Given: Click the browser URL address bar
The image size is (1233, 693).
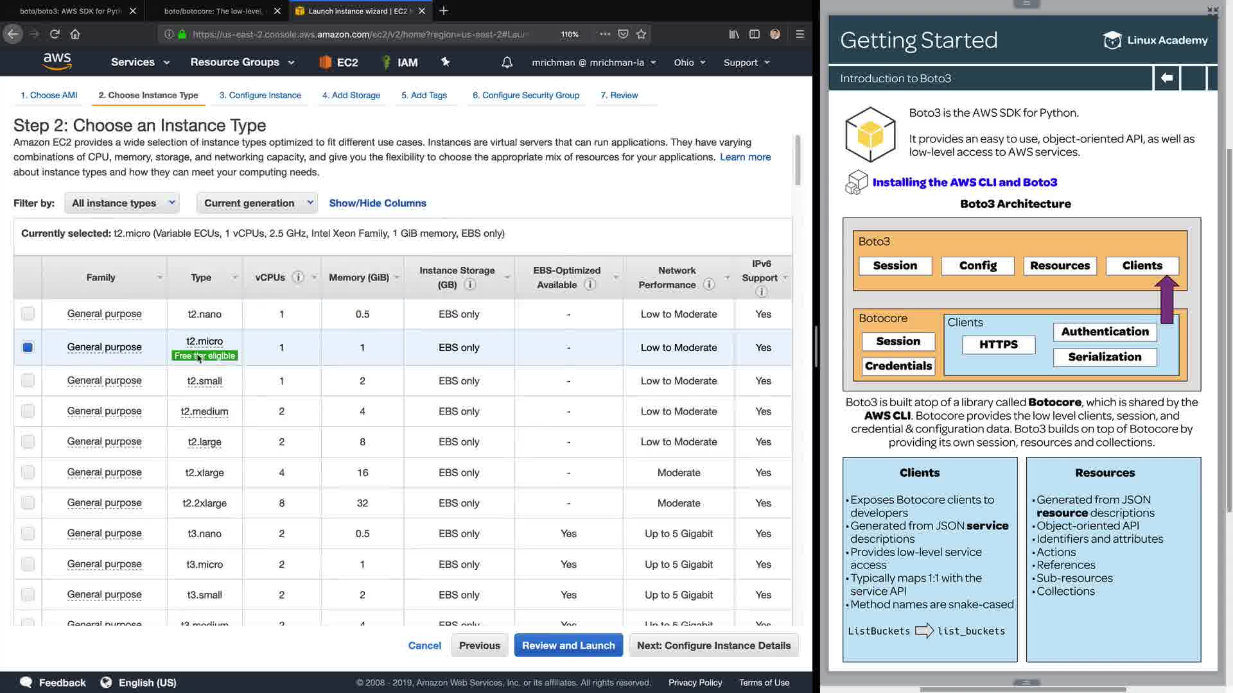Looking at the screenshot, I should (360, 34).
